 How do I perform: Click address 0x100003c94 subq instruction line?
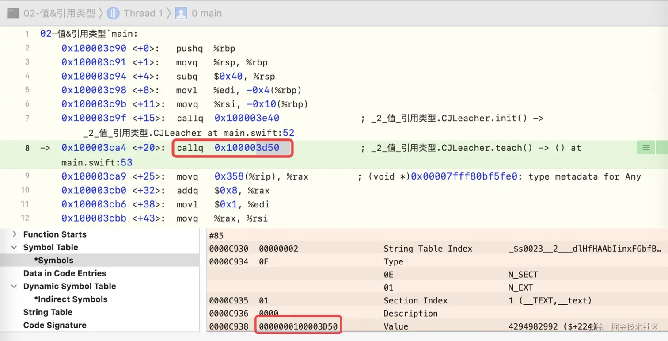94,77
